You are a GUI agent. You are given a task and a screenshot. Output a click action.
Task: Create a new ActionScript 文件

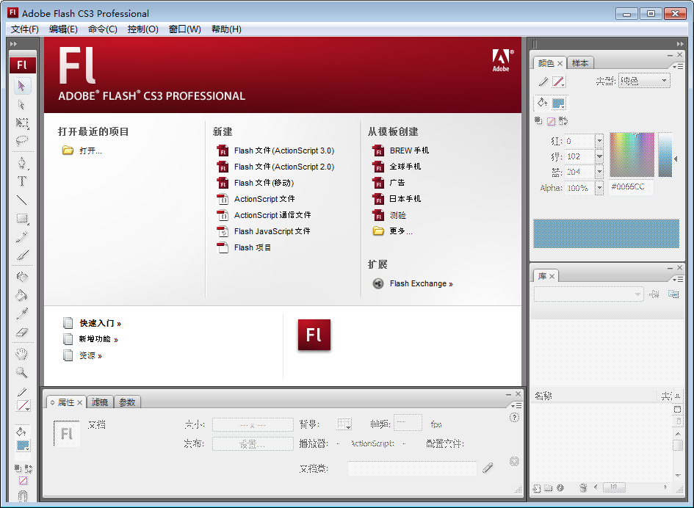[264, 199]
